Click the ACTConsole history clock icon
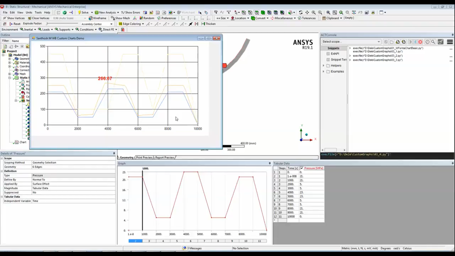 coord(427,42)
